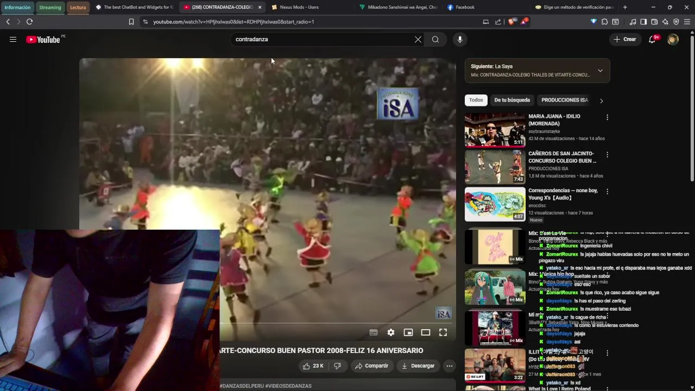Switch to the Nexus Mods - Users tab
The width and height of the screenshot is (695, 391).
click(x=309, y=7)
